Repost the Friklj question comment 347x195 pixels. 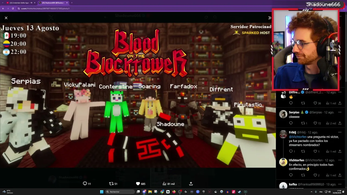303,151
